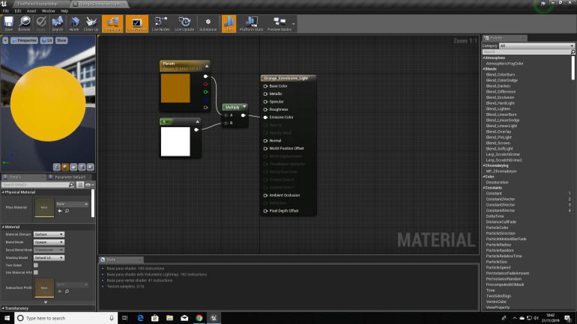
Task: Toggle Live Update in the toolbar
Action: 184,24
